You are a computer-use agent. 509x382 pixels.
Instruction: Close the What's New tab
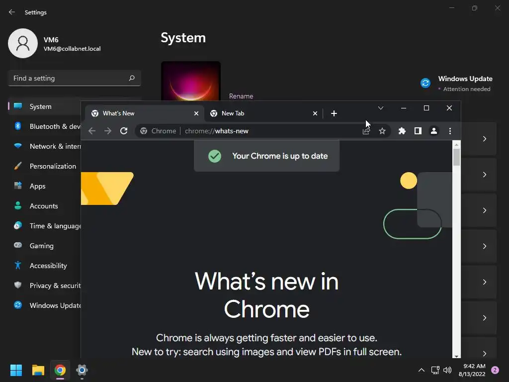pos(196,113)
